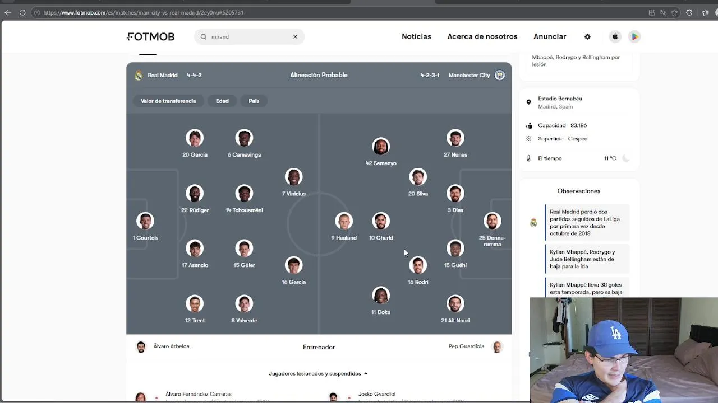Click the browser back arrow
This screenshot has width=718, height=403.
pyautogui.click(x=8, y=12)
